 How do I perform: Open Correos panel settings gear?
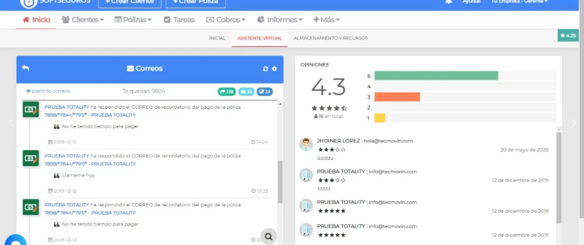click(275, 69)
